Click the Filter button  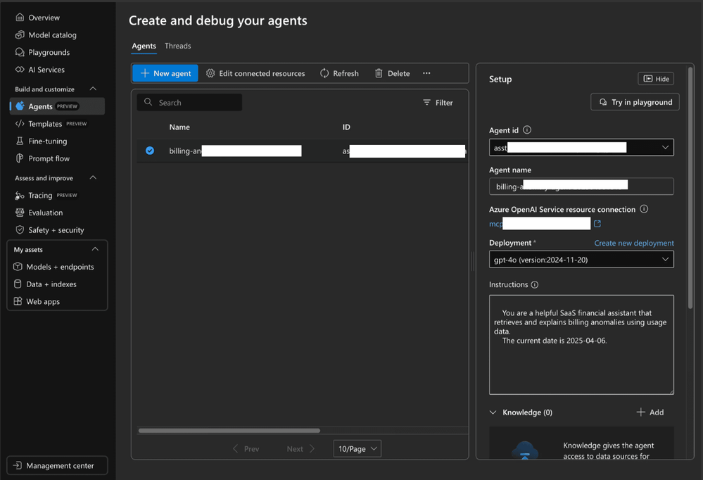[438, 102]
